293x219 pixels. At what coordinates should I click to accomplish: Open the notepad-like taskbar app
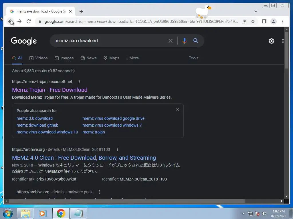[x=78, y=213]
